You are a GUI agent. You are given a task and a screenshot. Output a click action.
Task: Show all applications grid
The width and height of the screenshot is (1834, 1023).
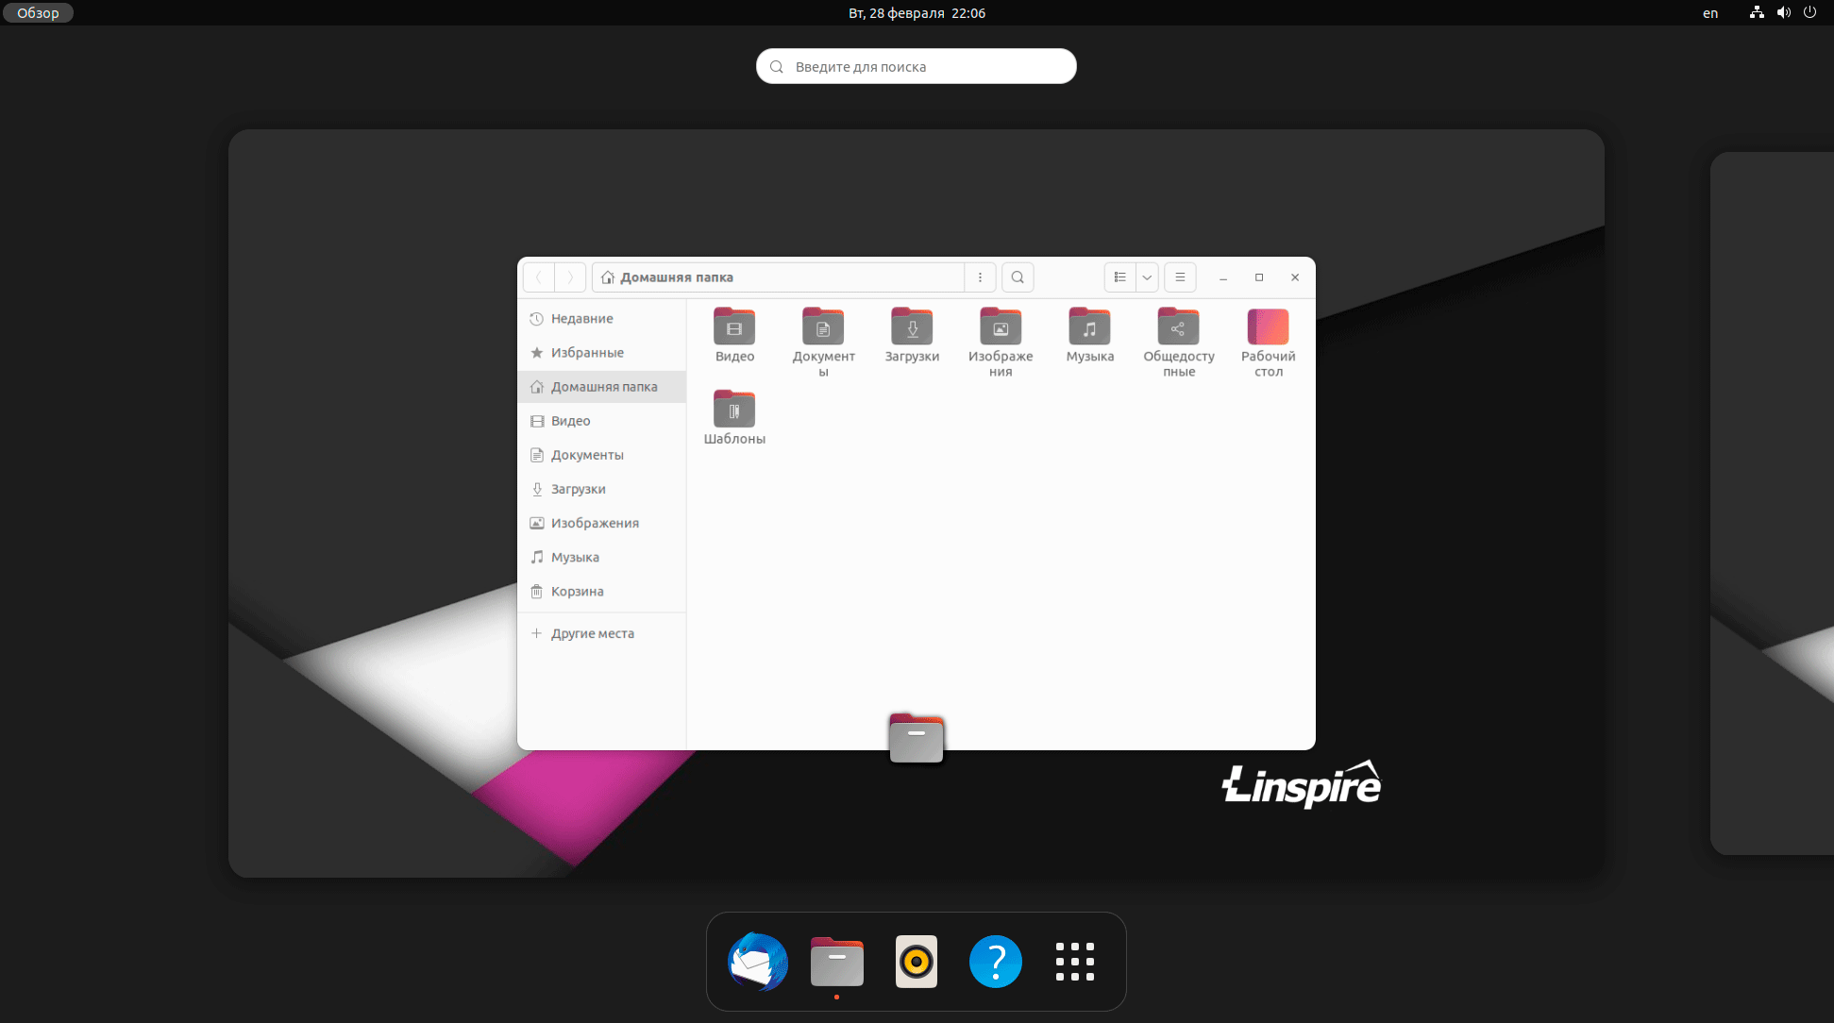click(1074, 962)
